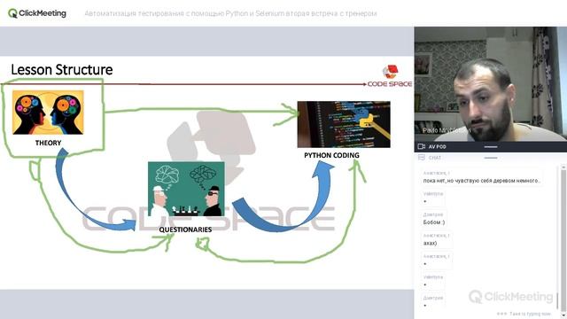The height and width of the screenshot is (319, 567).
Task: Click the Code Space logo on the slide
Action: pyautogui.click(x=390, y=76)
